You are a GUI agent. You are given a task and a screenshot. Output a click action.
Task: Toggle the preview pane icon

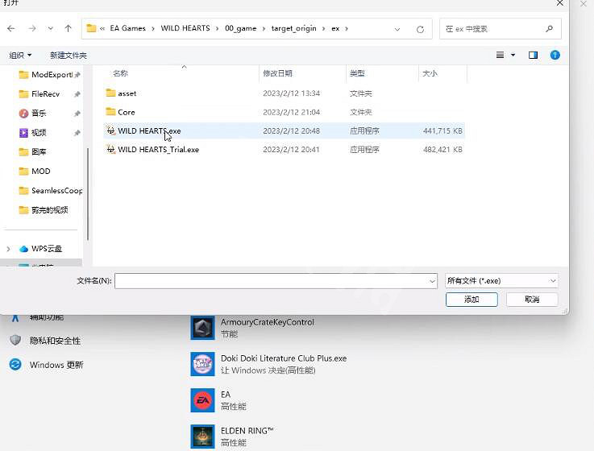tap(533, 55)
